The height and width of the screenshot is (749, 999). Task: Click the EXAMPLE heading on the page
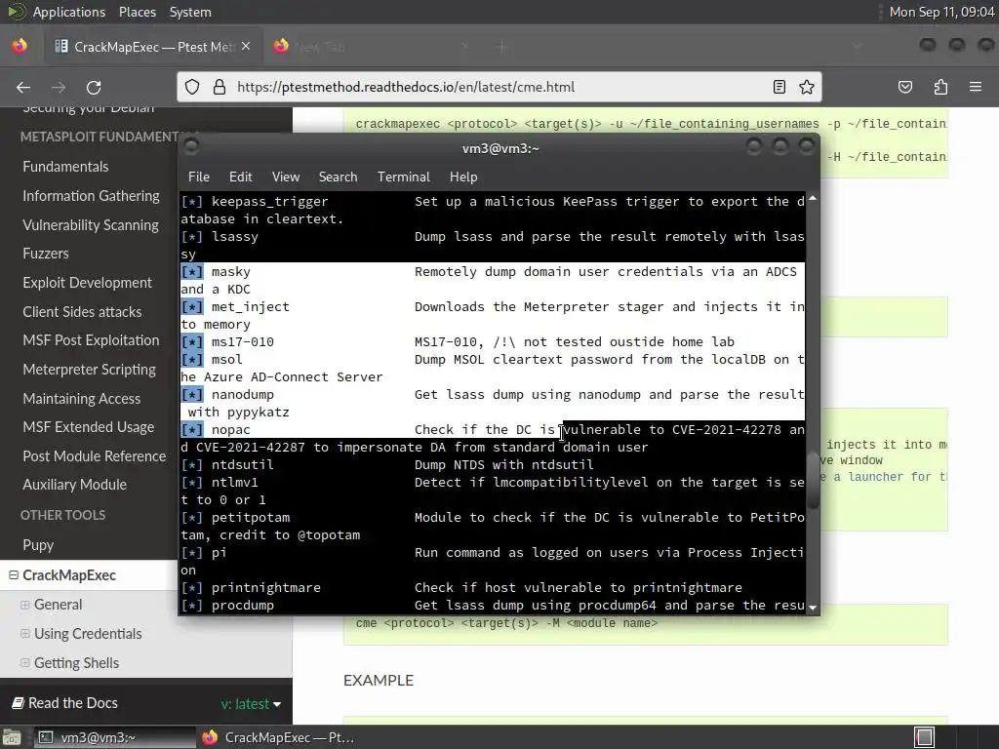tap(379, 680)
